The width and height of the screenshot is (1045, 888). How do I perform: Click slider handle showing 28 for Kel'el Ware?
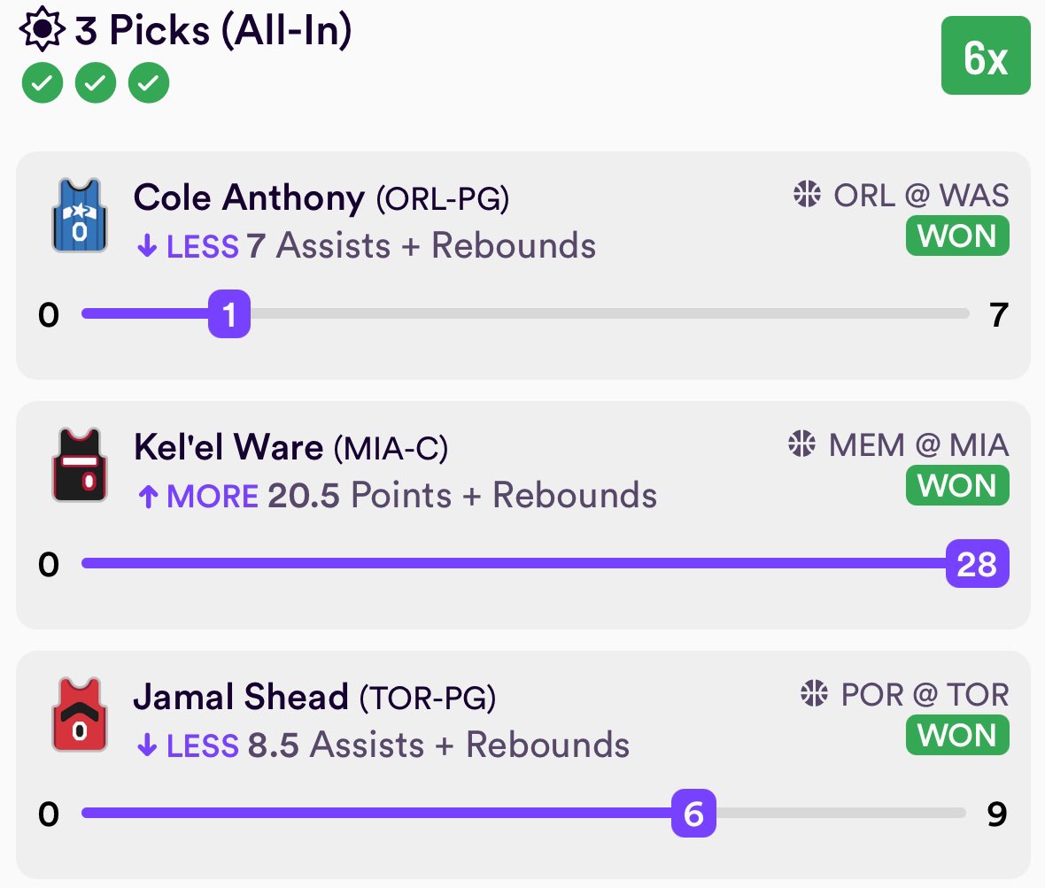[977, 564]
